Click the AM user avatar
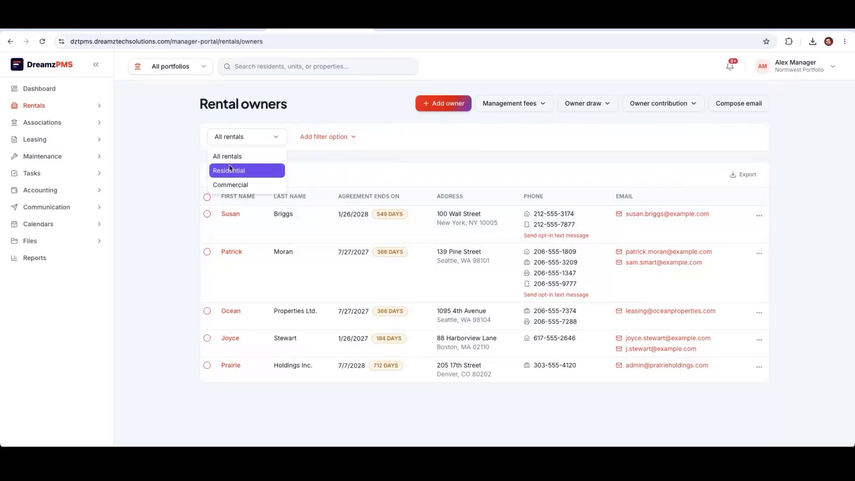This screenshot has height=481, width=855. [762, 66]
